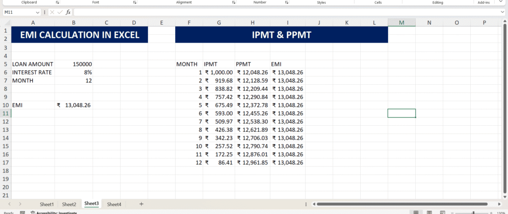This screenshot has height=214, width=508.
Task: Open the Clipboard pane dialog launcher
Action: (58, 2)
